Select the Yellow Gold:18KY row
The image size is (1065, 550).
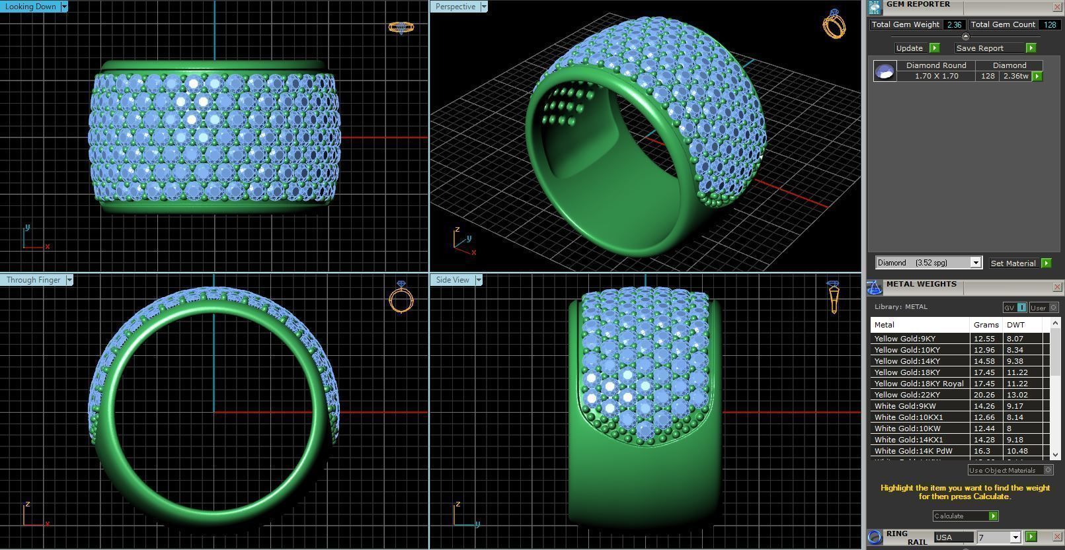click(x=960, y=372)
